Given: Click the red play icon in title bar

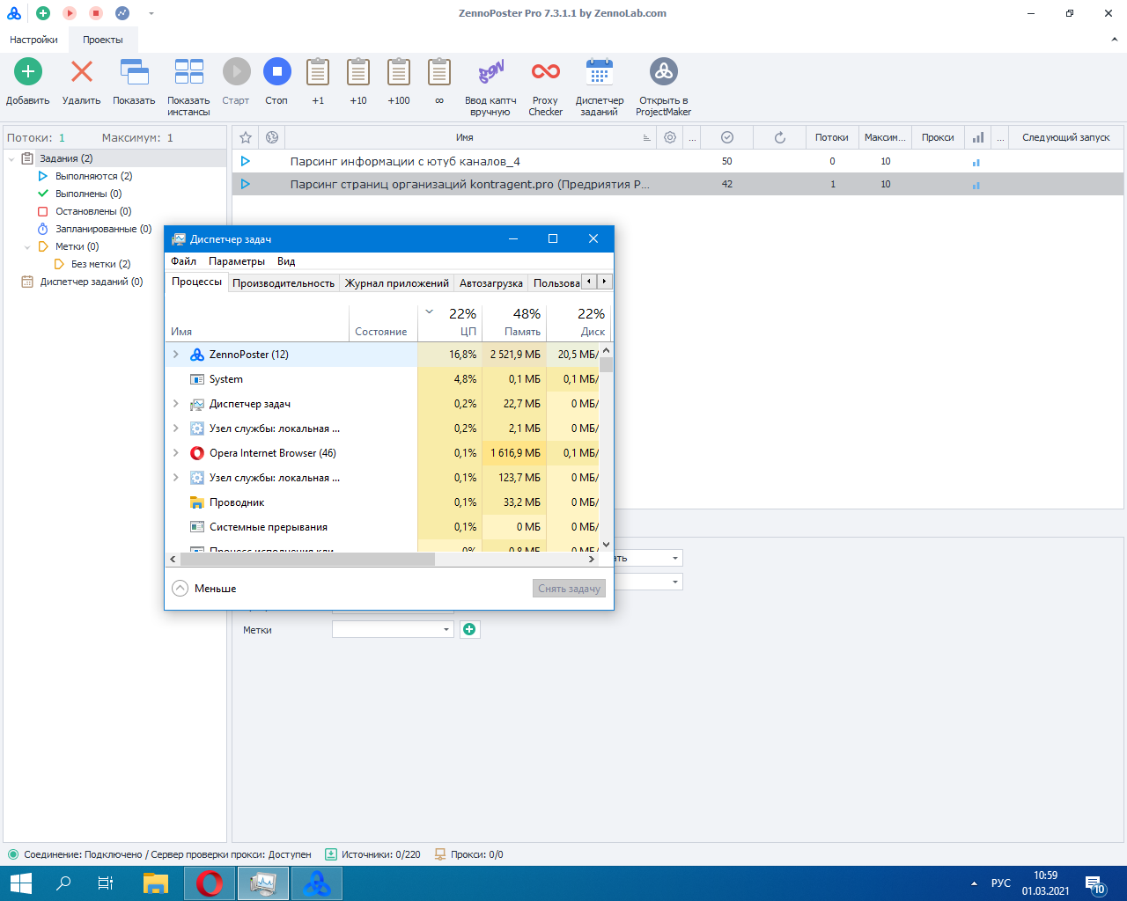Looking at the screenshot, I should tap(70, 13).
